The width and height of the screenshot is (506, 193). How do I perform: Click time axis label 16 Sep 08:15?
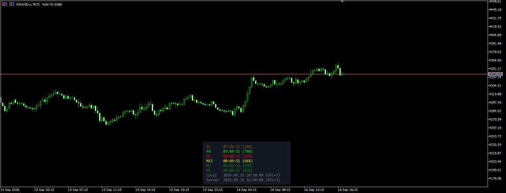[280, 190]
